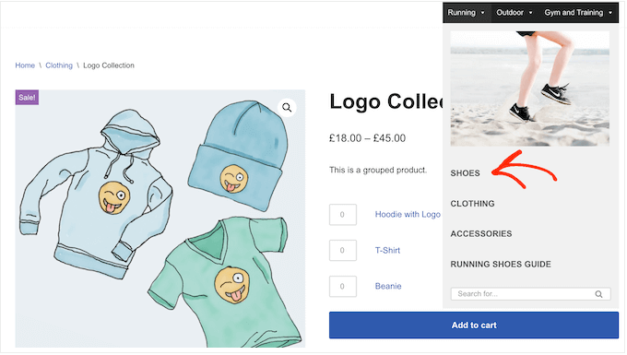The image size is (627, 355).
Task: Click the Add to cart button
Action: (474, 325)
